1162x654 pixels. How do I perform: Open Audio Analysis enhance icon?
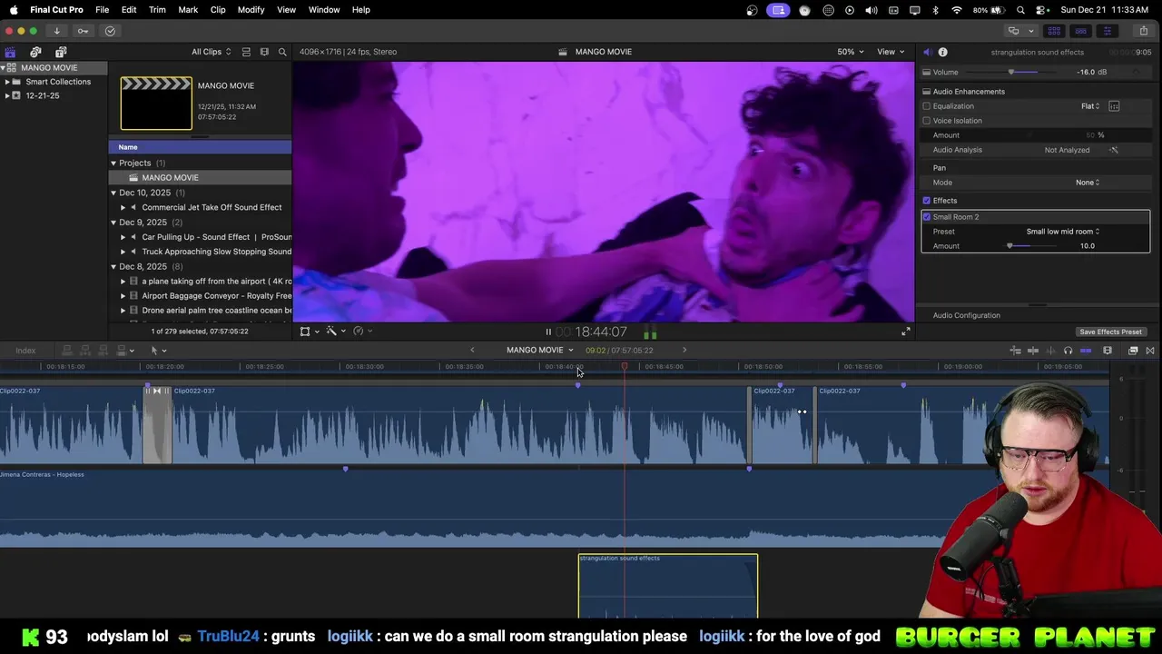click(x=1114, y=150)
